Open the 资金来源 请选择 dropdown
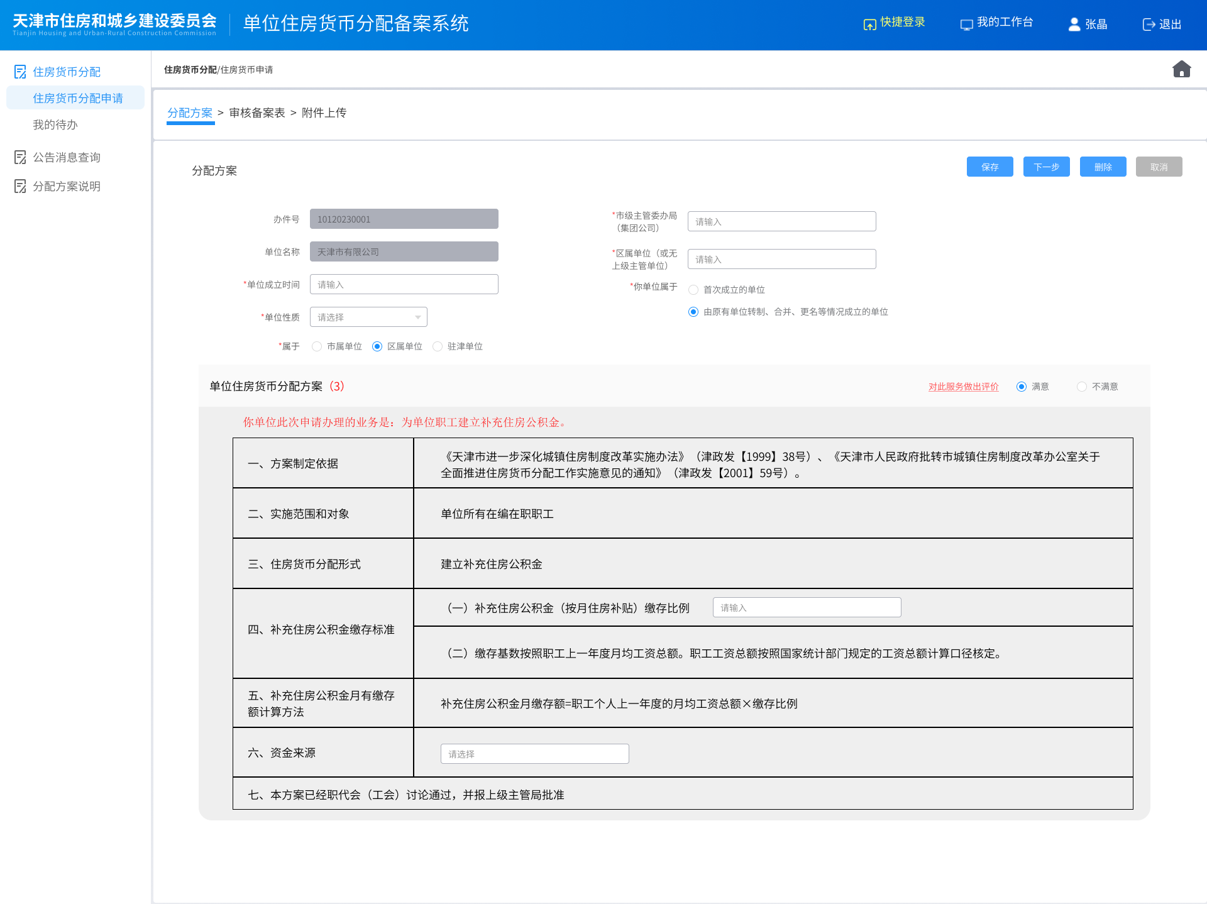The height and width of the screenshot is (904, 1207). 535,754
